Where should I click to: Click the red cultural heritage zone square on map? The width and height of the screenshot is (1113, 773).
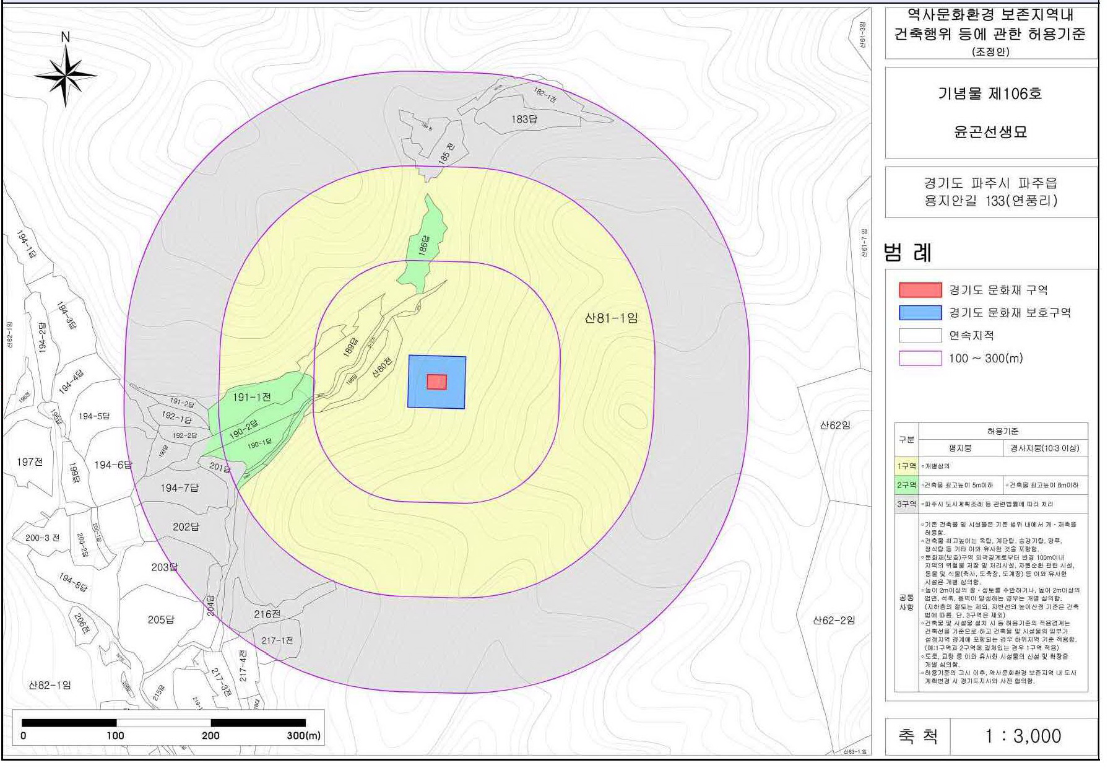pos(436,382)
